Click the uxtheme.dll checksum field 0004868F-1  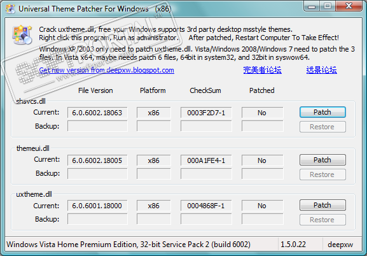pyautogui.click(x=206, y=206)
